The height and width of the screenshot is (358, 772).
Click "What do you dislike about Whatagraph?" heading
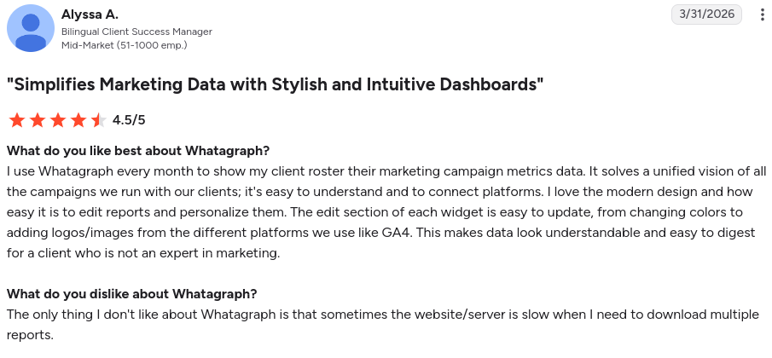pyautogui.click(x=132, y=294)
